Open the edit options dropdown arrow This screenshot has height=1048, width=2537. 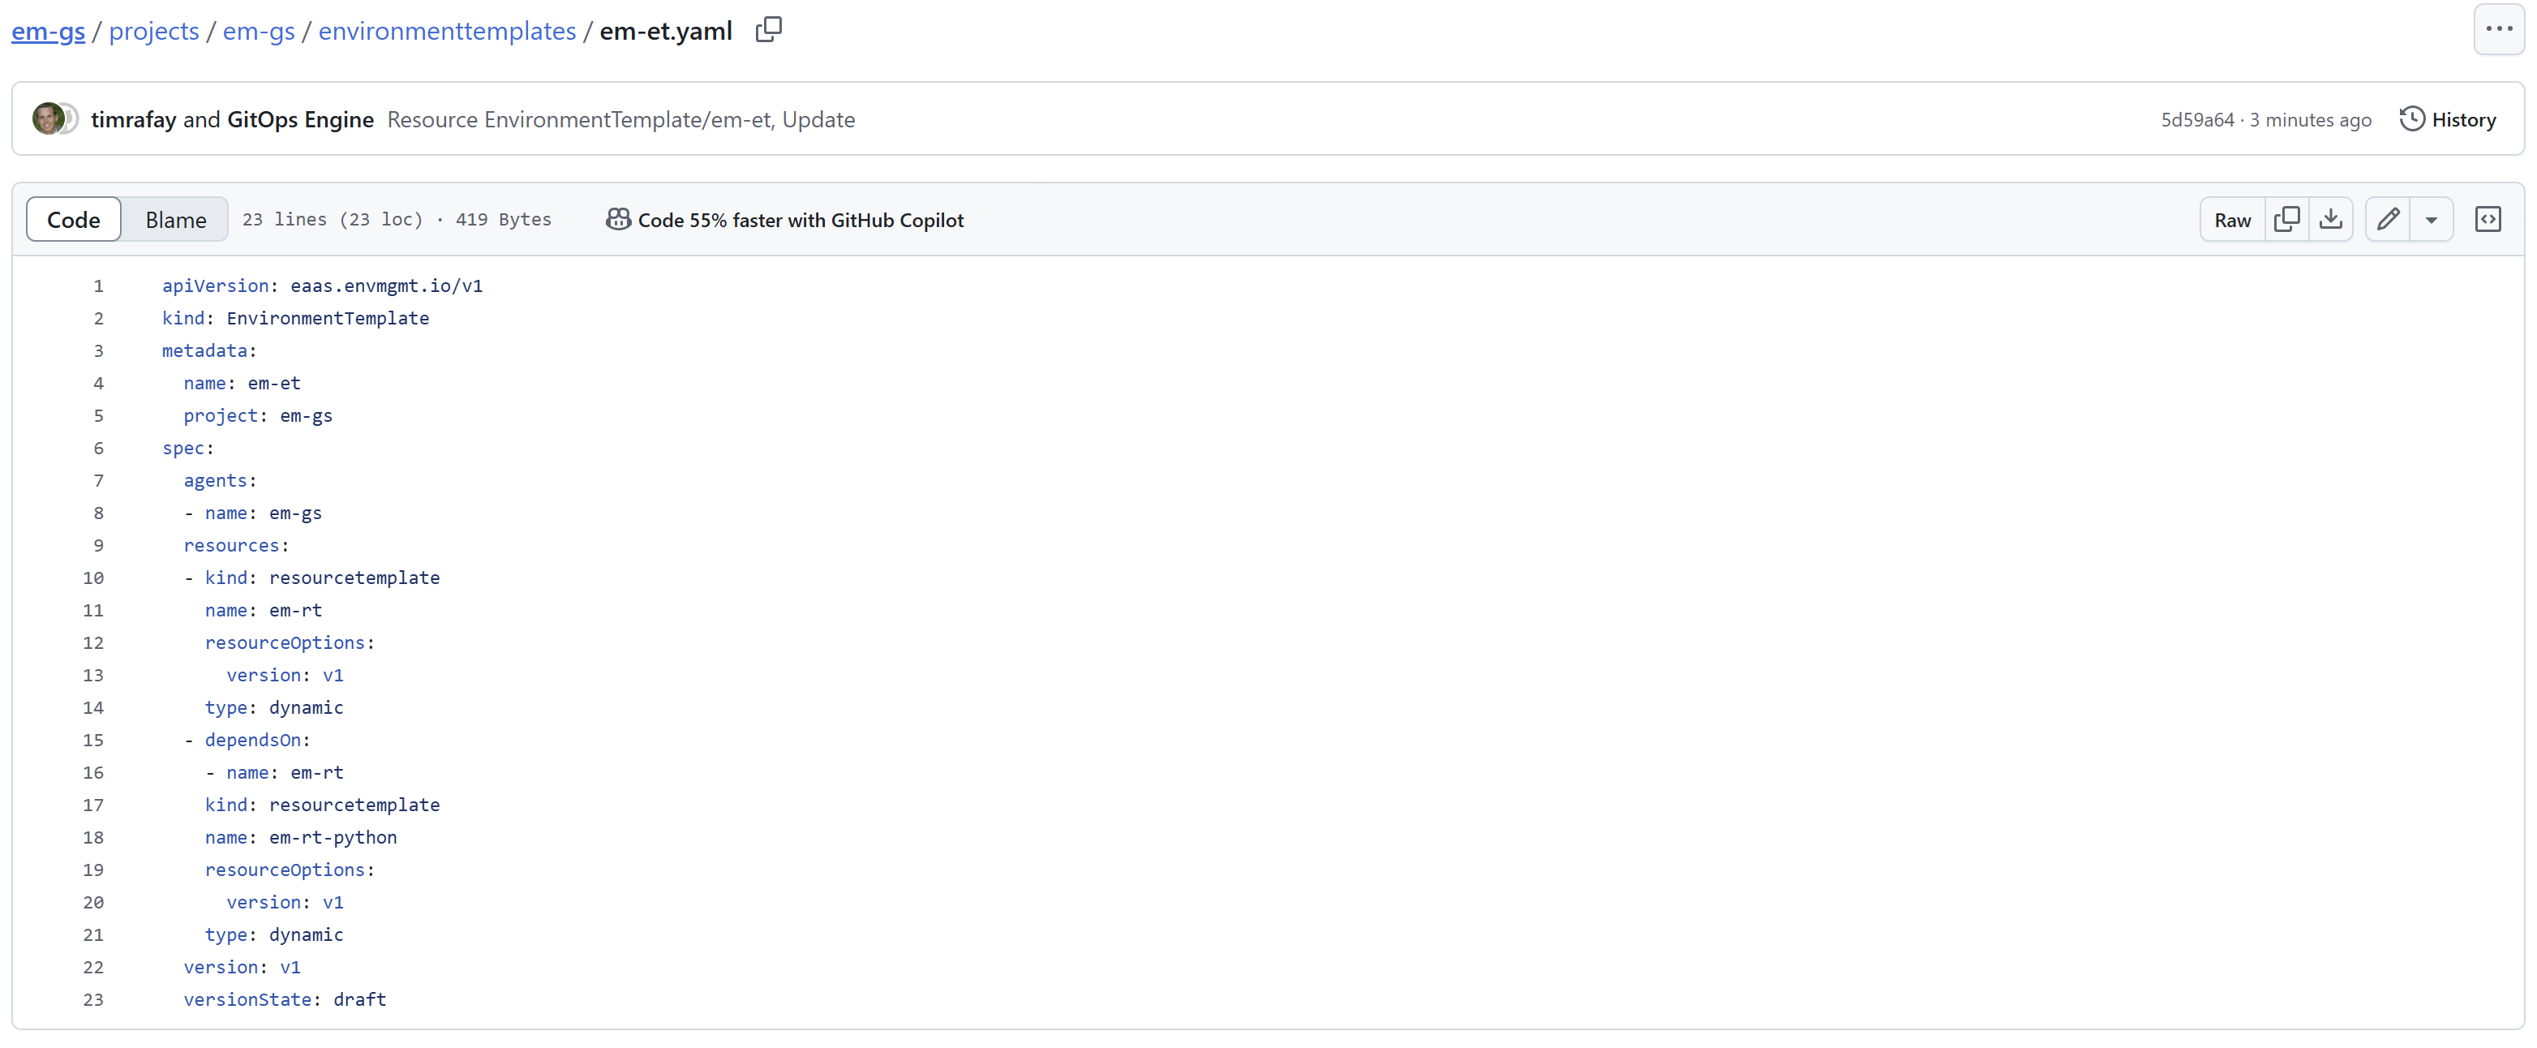point(2431,219)
